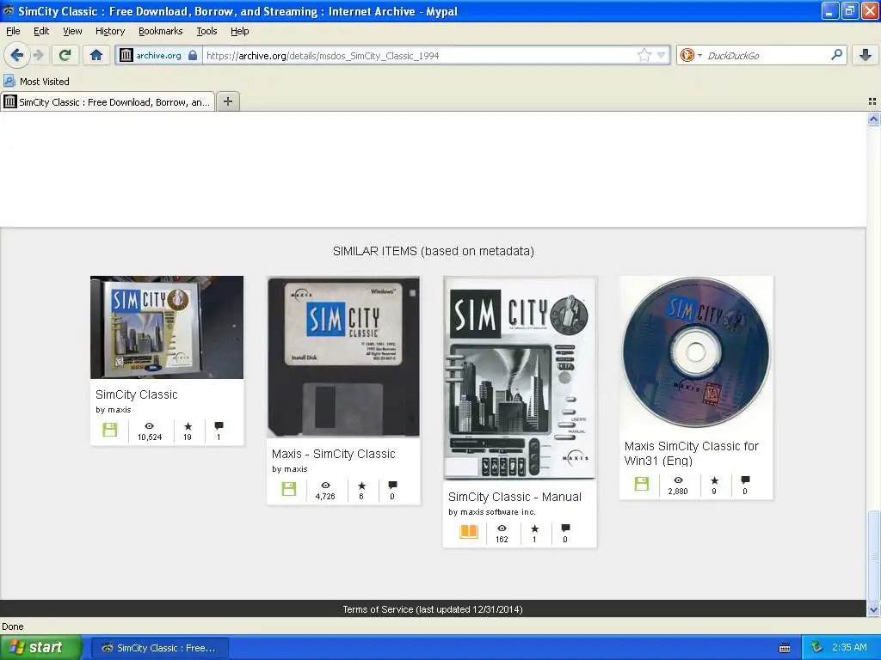Screen dimensions: 881x660
Task: Click the SimCity Classic title link
Action: (x=137, y=394)
